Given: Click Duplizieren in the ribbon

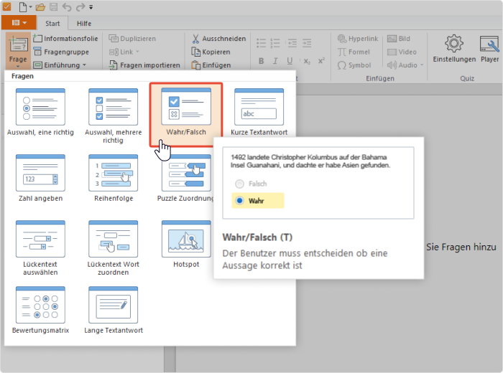Looking at the screenshot, I should click(x=132, y=39).
